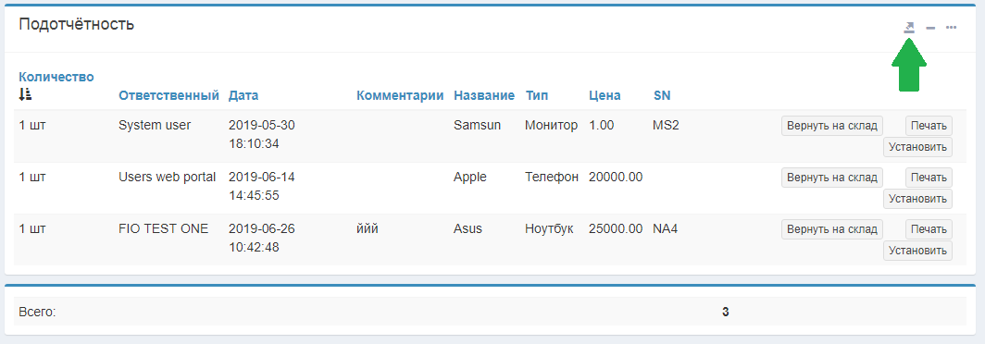The image size is (985, 344).
Task: Click the date 2019-06-26 10:42:48
Action: (261, 238)
